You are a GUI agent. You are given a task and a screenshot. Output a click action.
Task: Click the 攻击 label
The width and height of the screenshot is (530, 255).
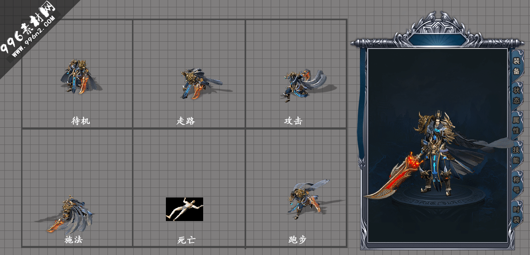tap(293, 121)
